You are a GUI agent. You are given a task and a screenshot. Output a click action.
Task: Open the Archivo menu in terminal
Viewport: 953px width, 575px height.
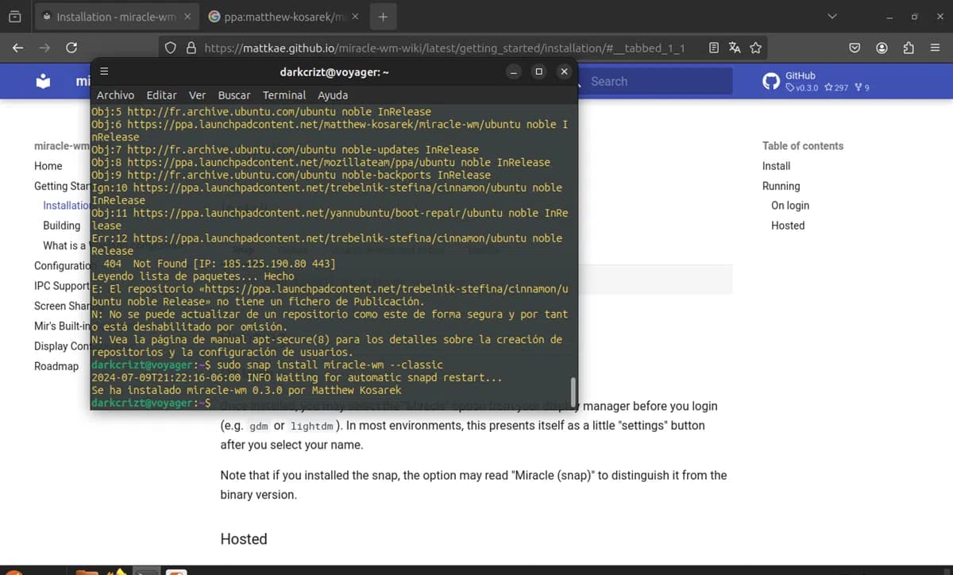point(115,95)
